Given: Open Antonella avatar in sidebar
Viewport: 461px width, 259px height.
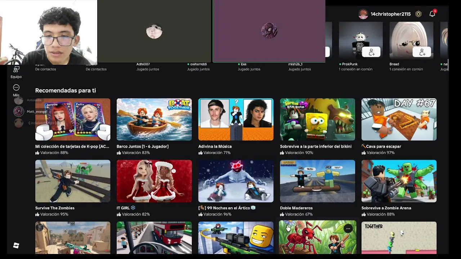Looking at the screenshot, I should point(18,100).
